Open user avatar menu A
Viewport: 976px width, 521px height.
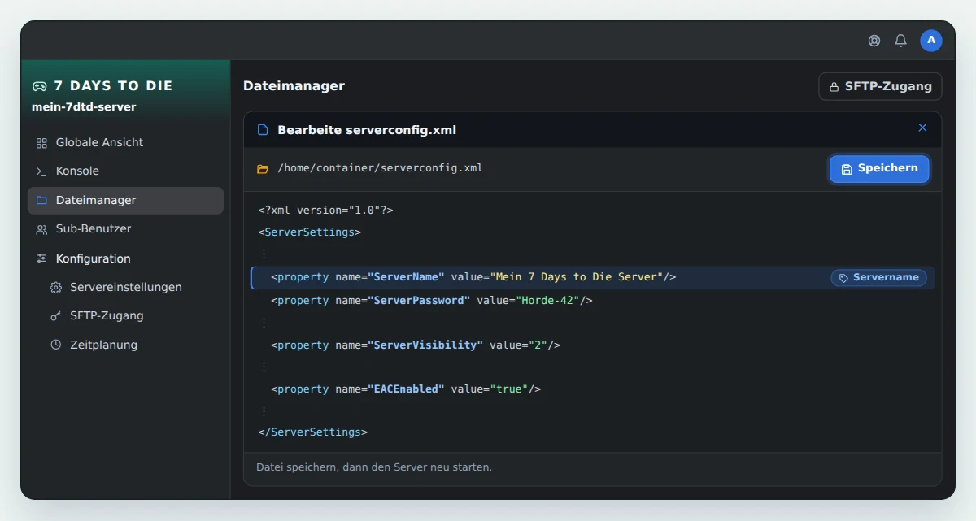pyautogui.click(x=931, y=41)
